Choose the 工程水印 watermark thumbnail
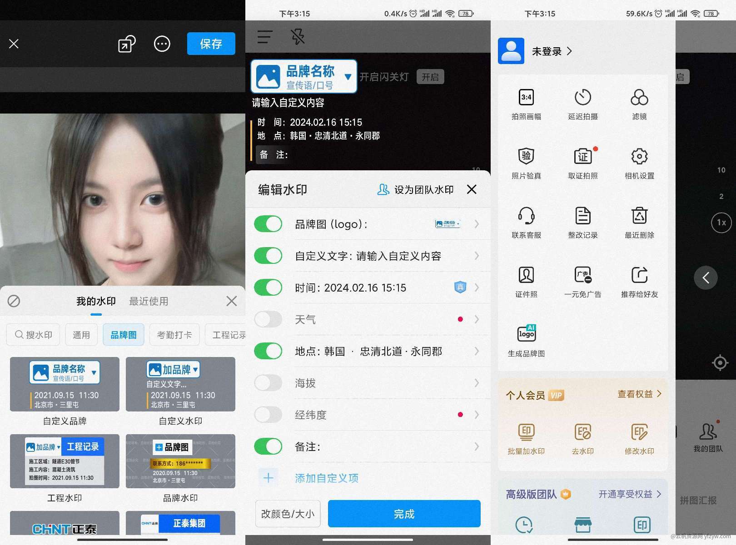 pyautogui.click(x=65, y=461)
